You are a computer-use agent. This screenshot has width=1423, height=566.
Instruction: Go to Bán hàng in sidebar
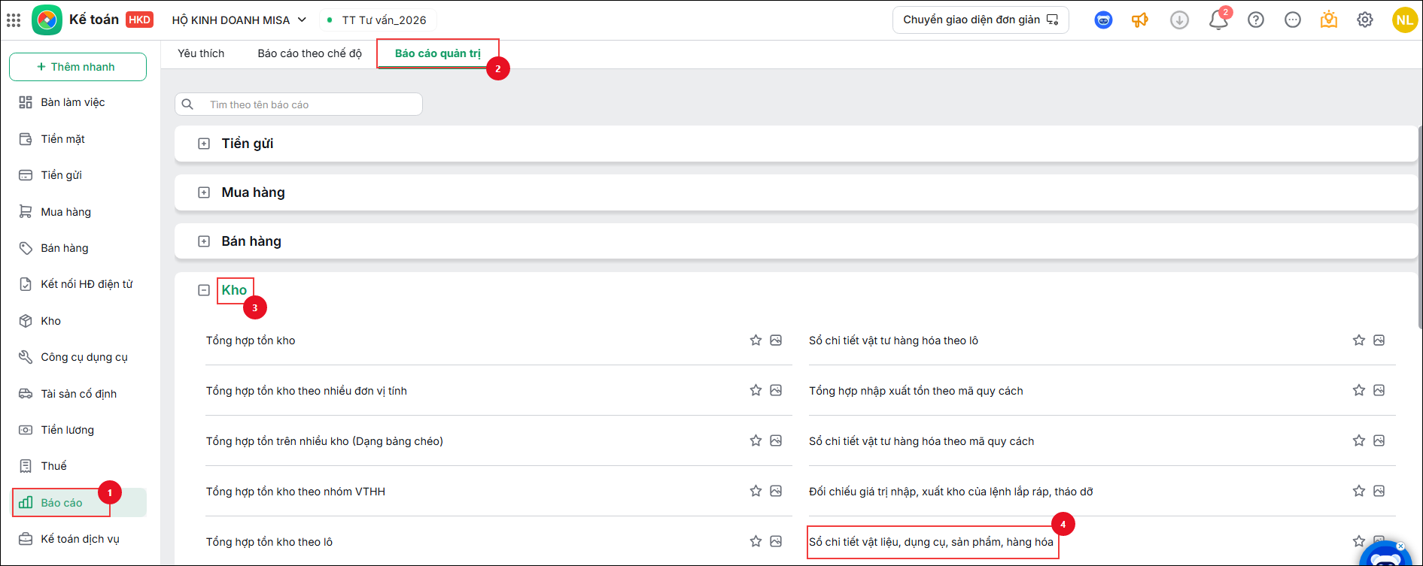(78, 248)
